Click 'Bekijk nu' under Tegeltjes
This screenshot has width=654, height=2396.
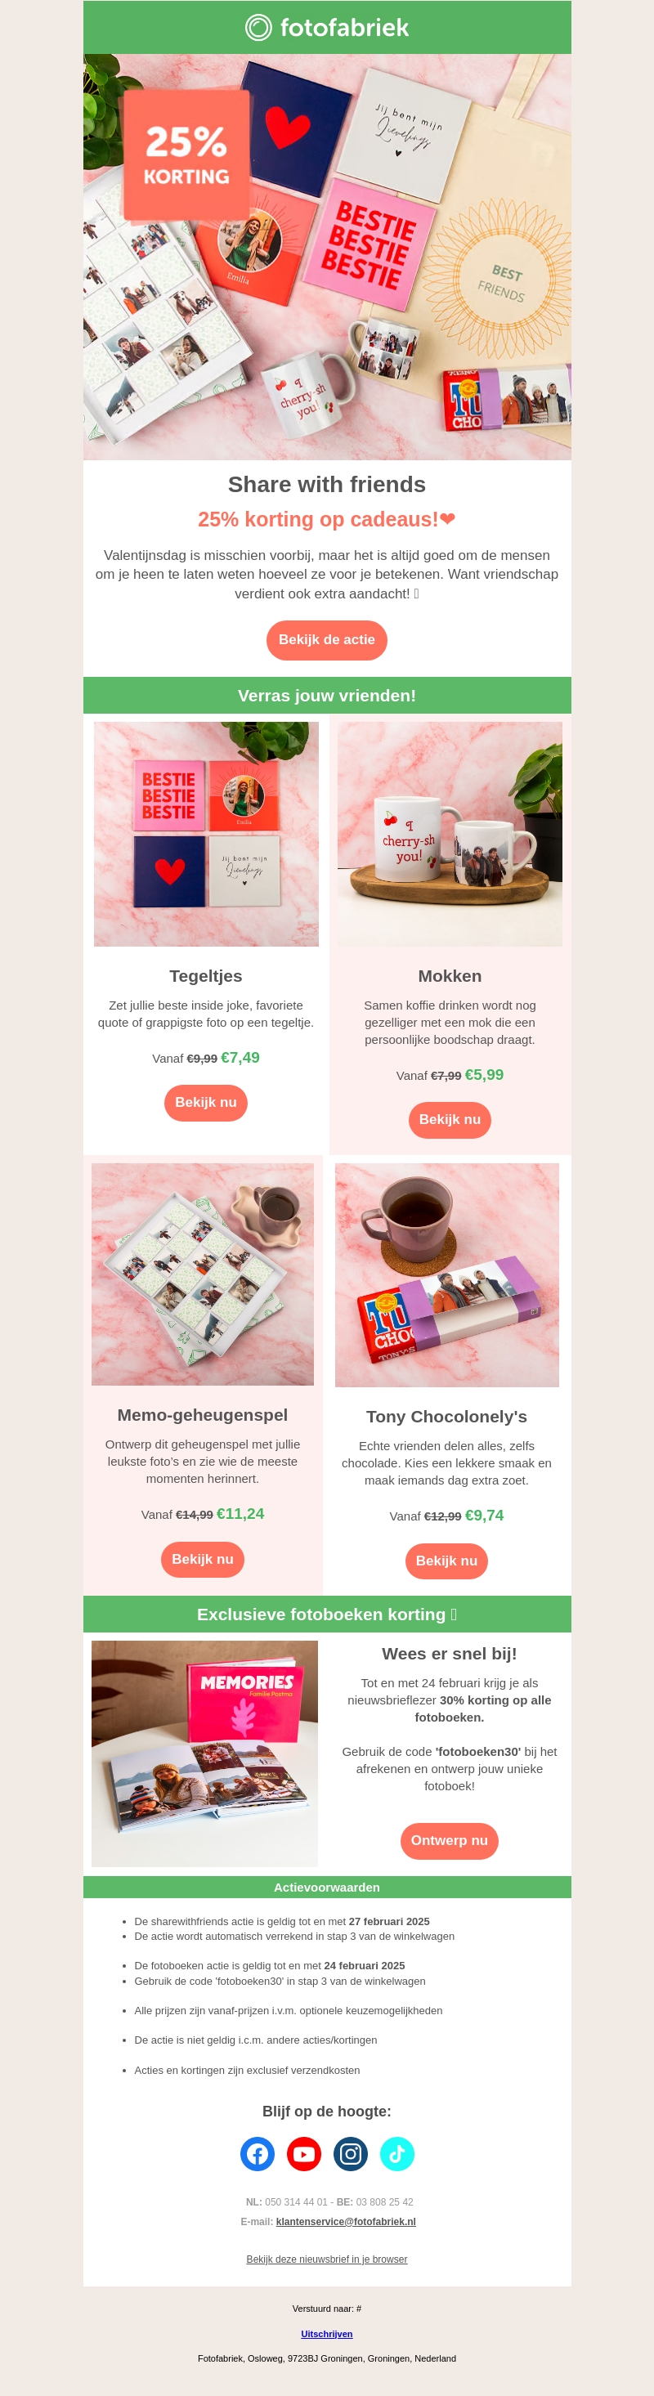(205, 1102)
